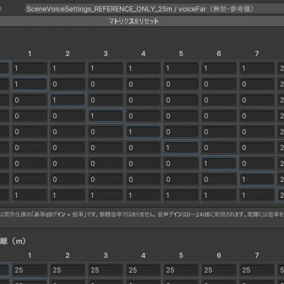Click column header 7 of the multiplier matrix
Viewport: 284px width, 284px height.
[x=257, y=54]
